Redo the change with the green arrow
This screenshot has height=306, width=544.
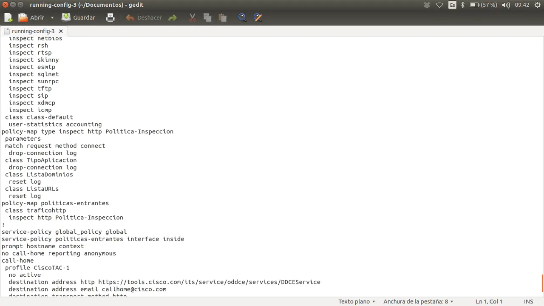coord(172,17)
